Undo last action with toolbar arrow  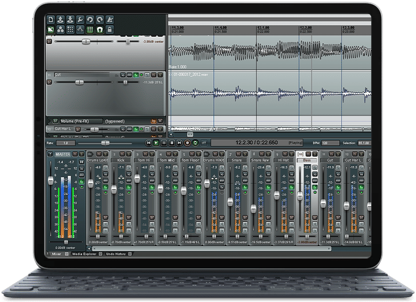pos(90,20)
